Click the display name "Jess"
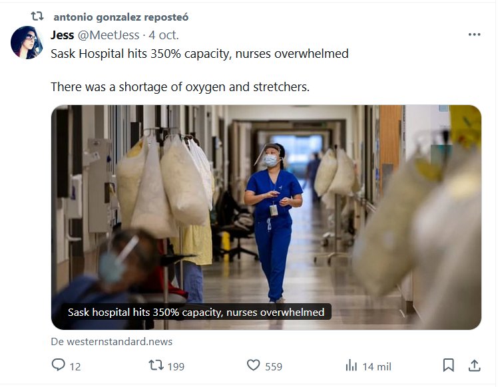This screenshot has width=498, height=387. tap(62, 35)
